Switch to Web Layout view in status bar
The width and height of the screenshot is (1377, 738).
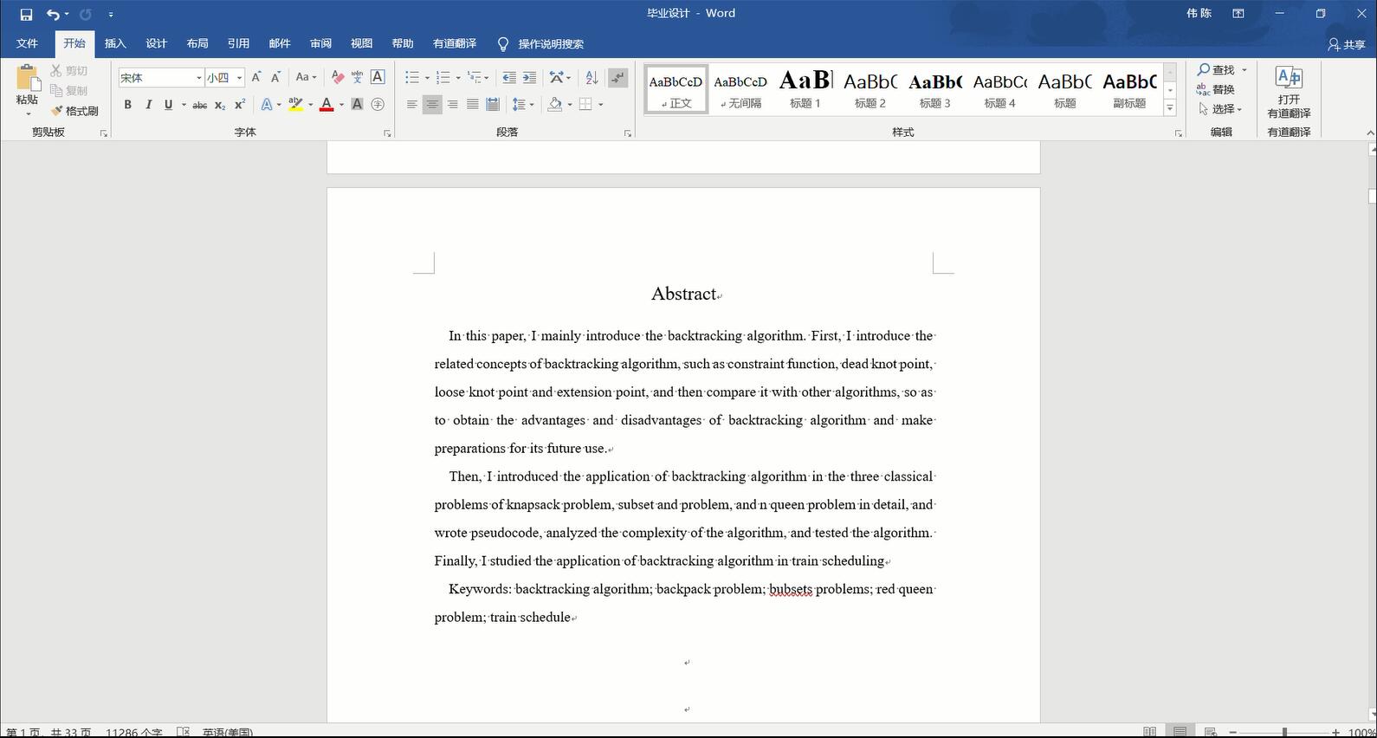pos(1211,732)
